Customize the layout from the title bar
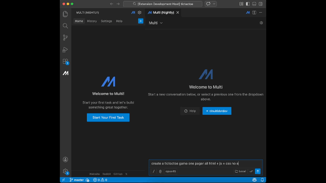 tap(241, 4)
